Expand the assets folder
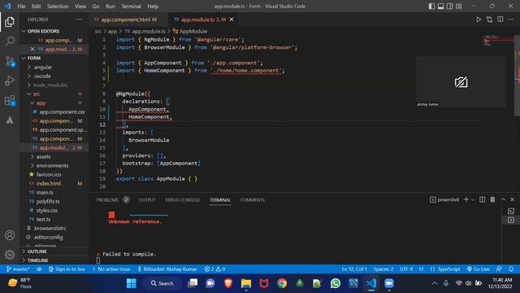This screenshot has height=293, width=520. point(43,156)
